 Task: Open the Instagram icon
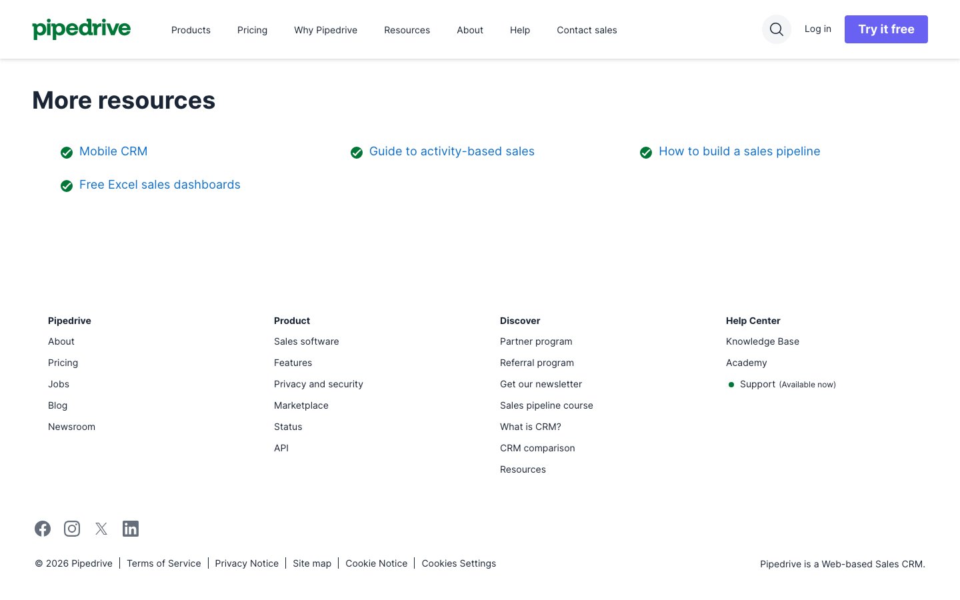(x=72, y=528)
